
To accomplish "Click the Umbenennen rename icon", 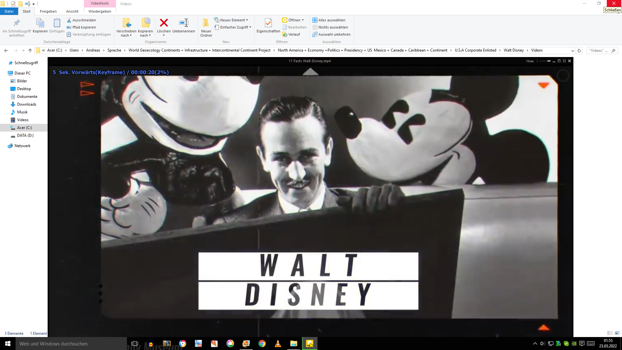I will (x=184, y=23).
